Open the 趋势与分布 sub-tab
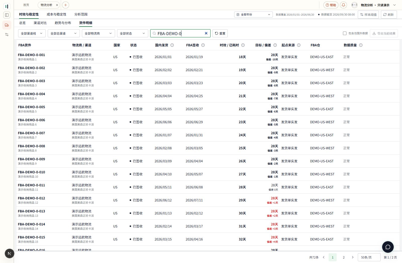Image resolution: width=402 pixels, height=263 pixels. 63,23
